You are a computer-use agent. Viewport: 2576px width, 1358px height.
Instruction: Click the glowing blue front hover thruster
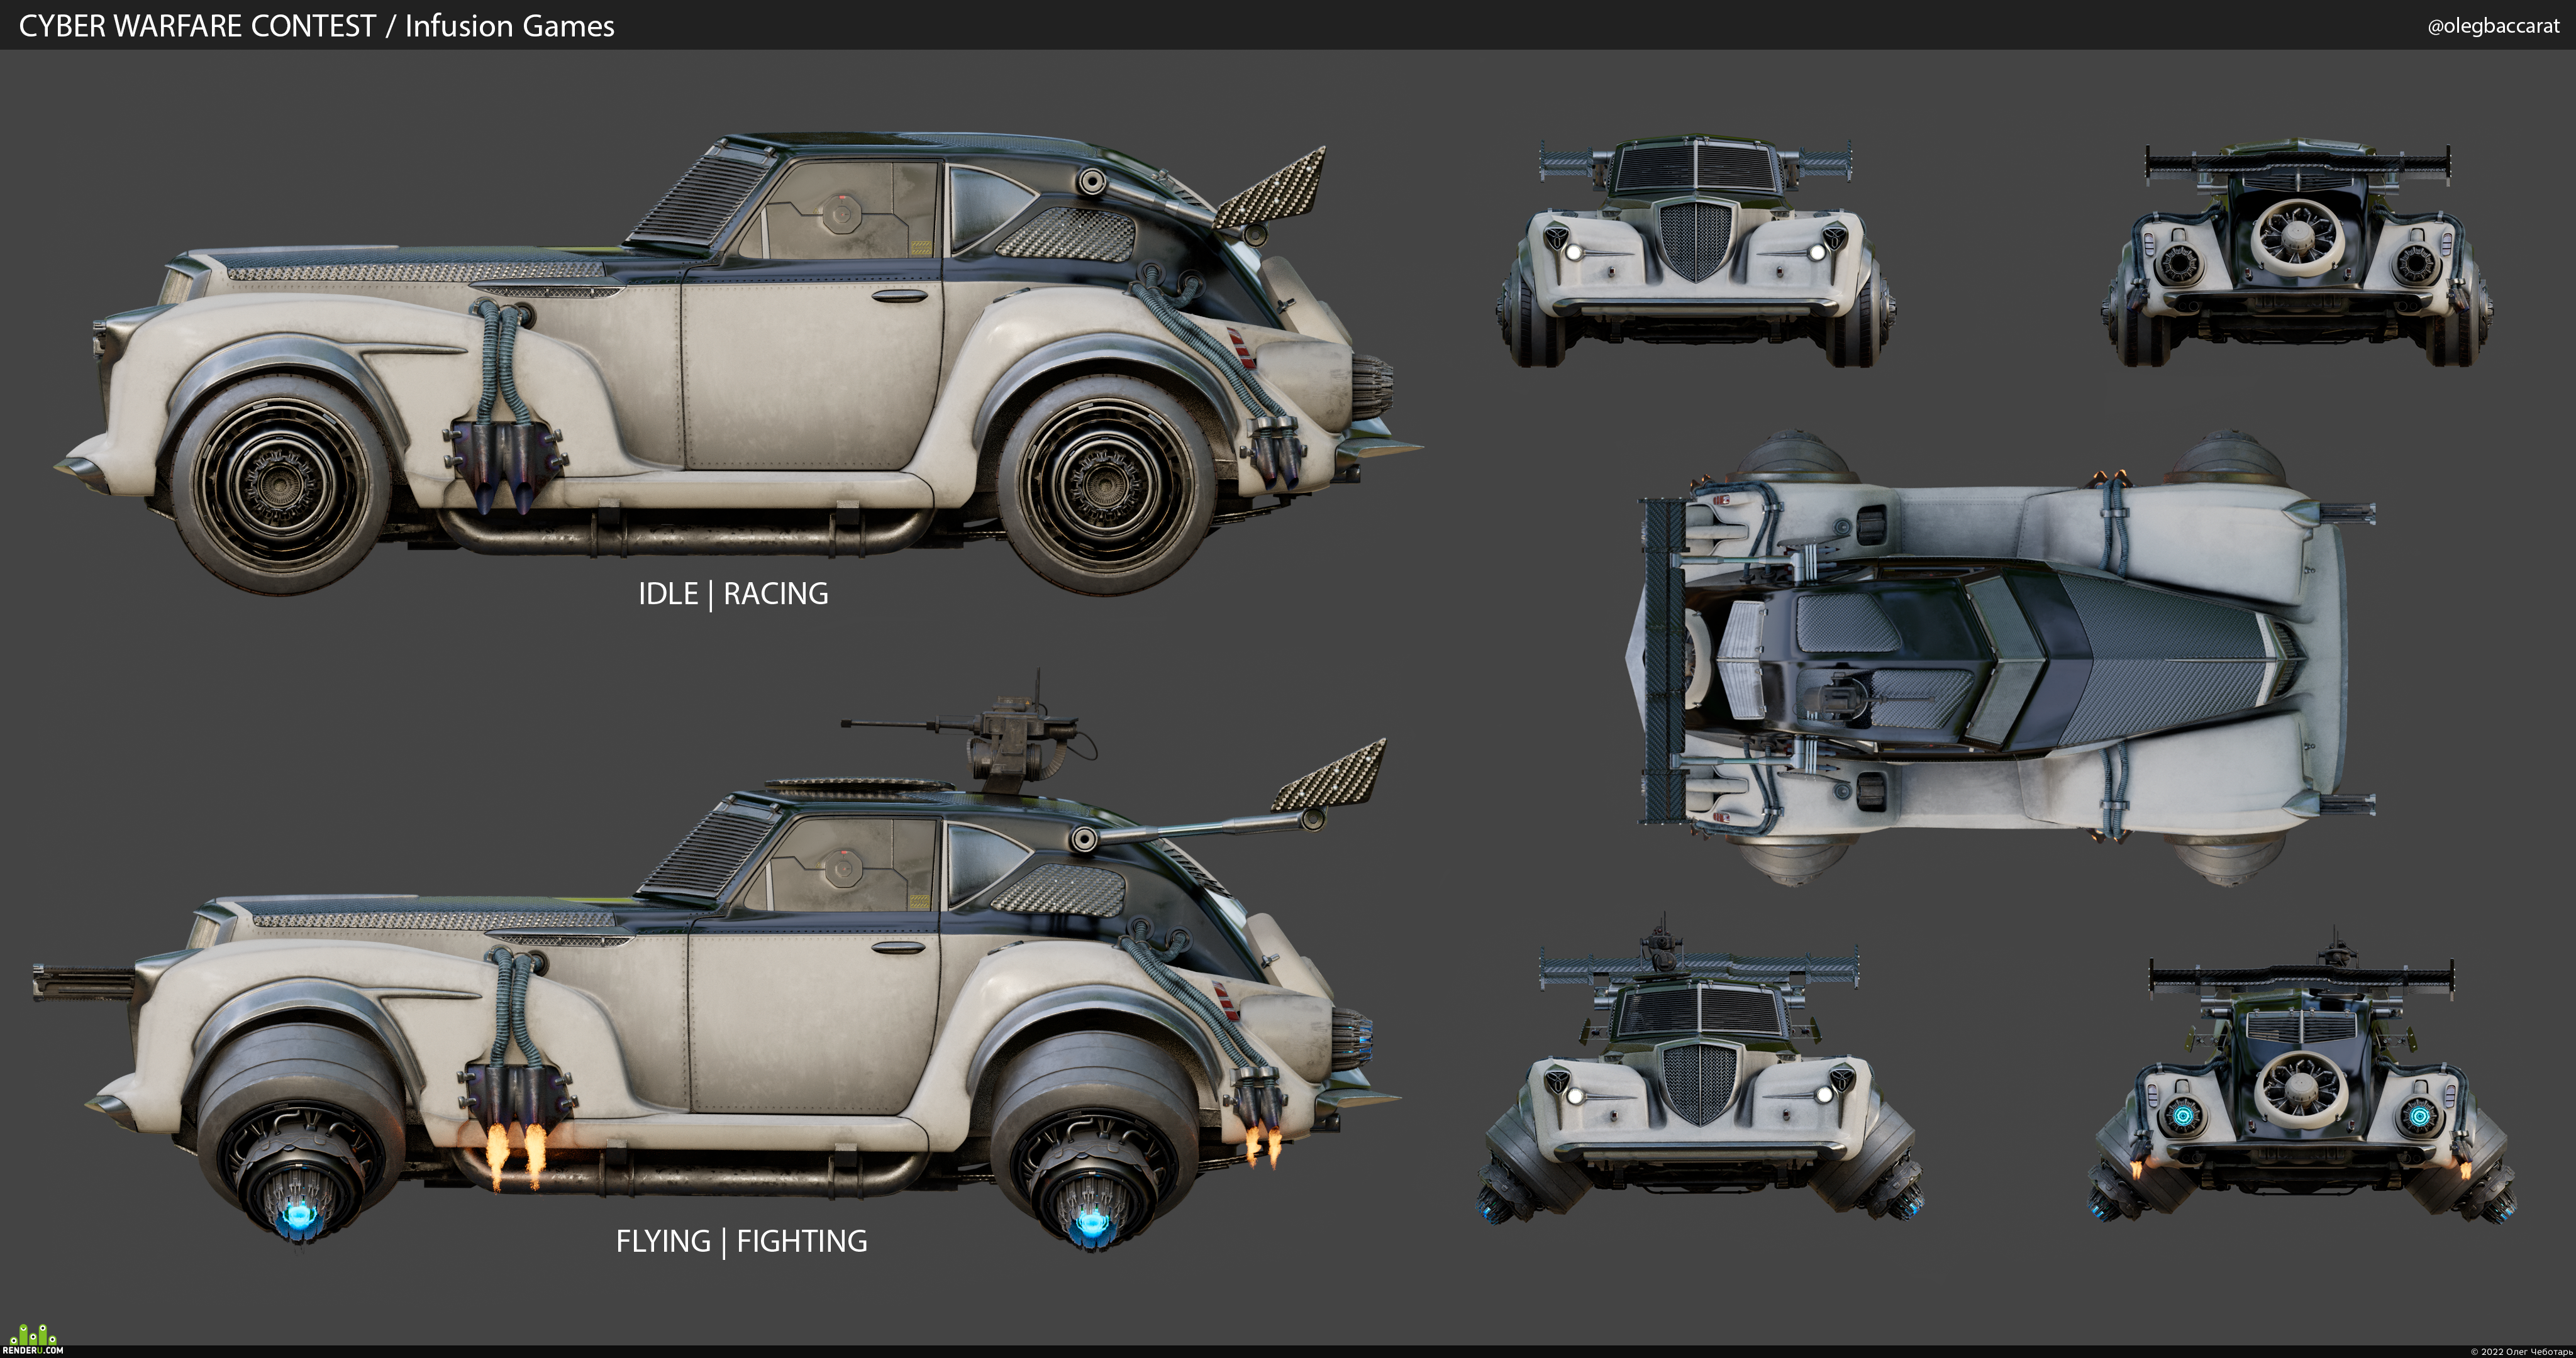(x=299, y=1216)
